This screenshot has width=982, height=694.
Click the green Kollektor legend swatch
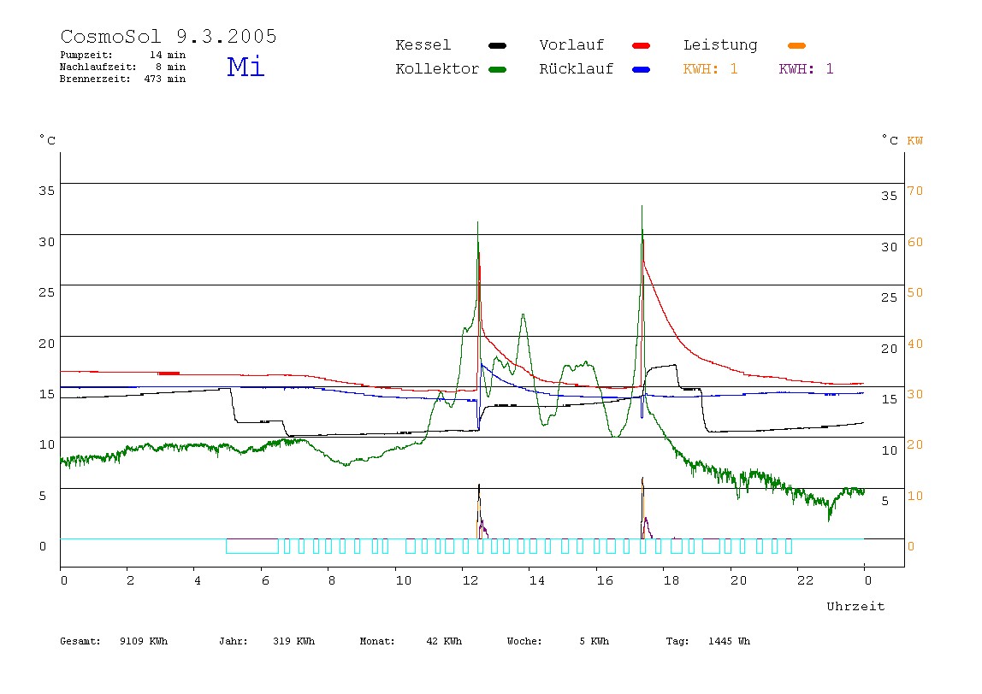(x=497, y=69)
